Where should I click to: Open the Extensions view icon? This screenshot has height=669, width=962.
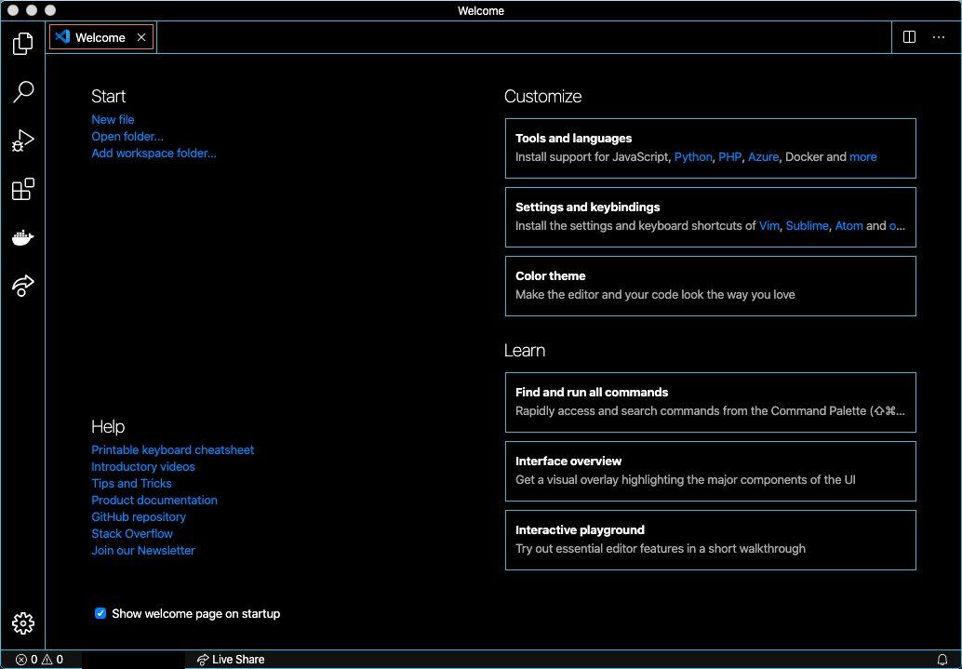point(22,189)
